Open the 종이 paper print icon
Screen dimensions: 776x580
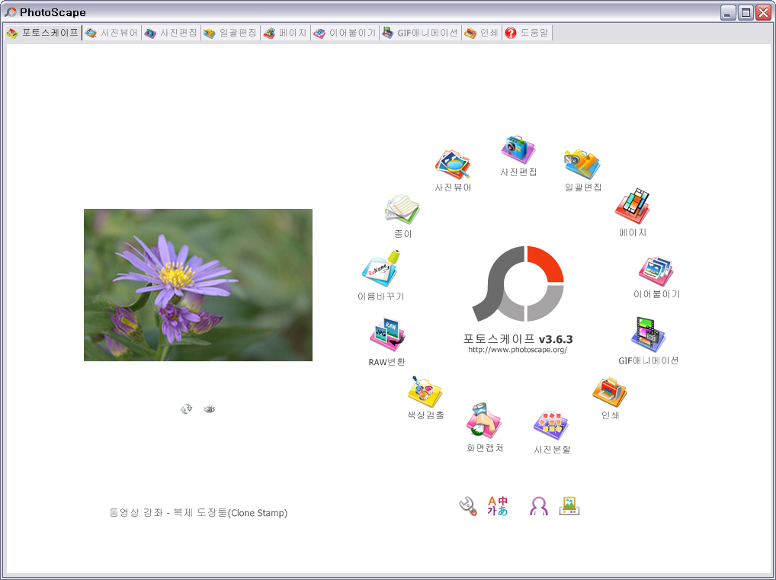tap(402, 210)
